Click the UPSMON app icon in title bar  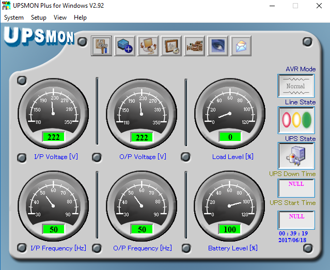point(6,6)
